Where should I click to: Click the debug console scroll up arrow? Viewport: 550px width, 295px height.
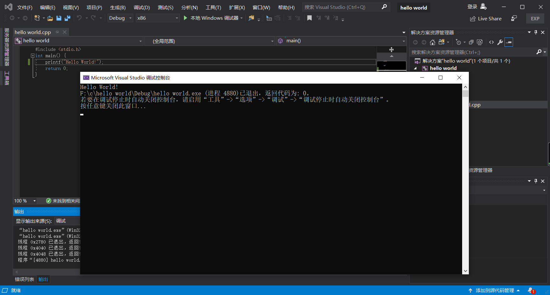tap(465, 87)
